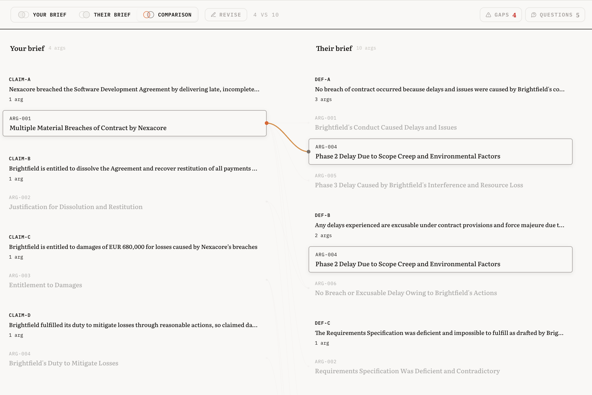Click the Their Brief circles icon
This screenshot has width=592, height=395.
(x=84, y=15)
